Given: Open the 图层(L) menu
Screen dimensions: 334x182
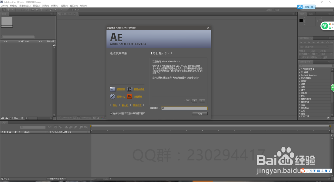Looking at the screenshot, I should pyautogui.click(x=36, y=6).
